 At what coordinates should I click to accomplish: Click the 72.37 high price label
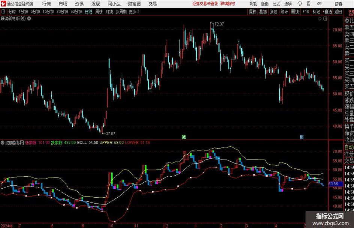point(219,24)
